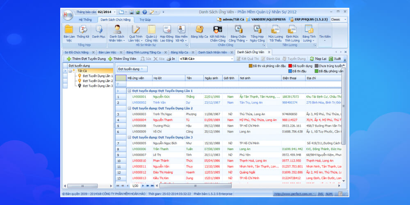This screenshot has height=205, width=410.
Task: Sort by Mã ứng viên column header
Action: [139, 78]
